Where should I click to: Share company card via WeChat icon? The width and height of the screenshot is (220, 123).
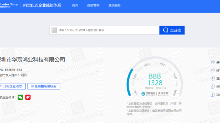[20, 97]
